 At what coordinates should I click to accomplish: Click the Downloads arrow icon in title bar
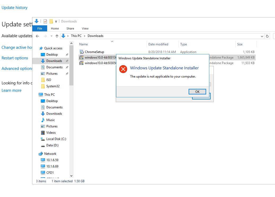(37, 21)
